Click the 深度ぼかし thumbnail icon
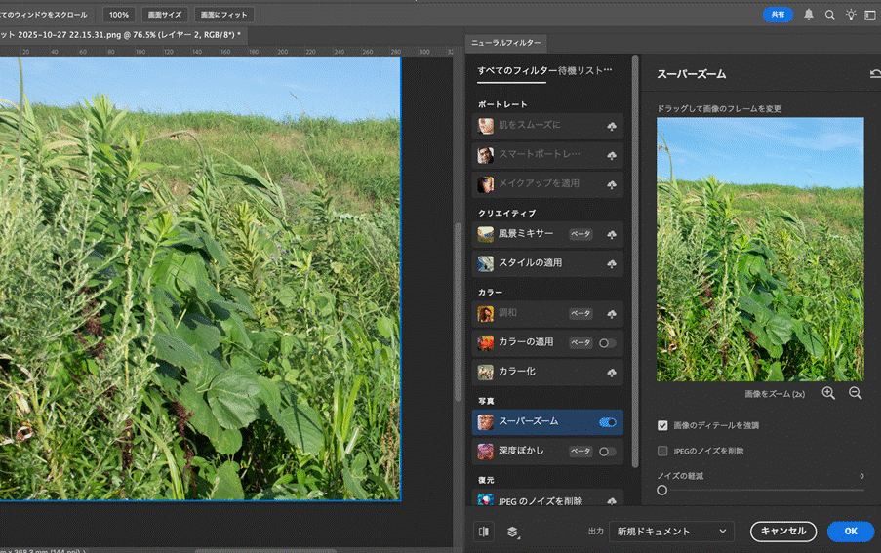Viewport: 881px width, 553px height. tap(486, 451)
